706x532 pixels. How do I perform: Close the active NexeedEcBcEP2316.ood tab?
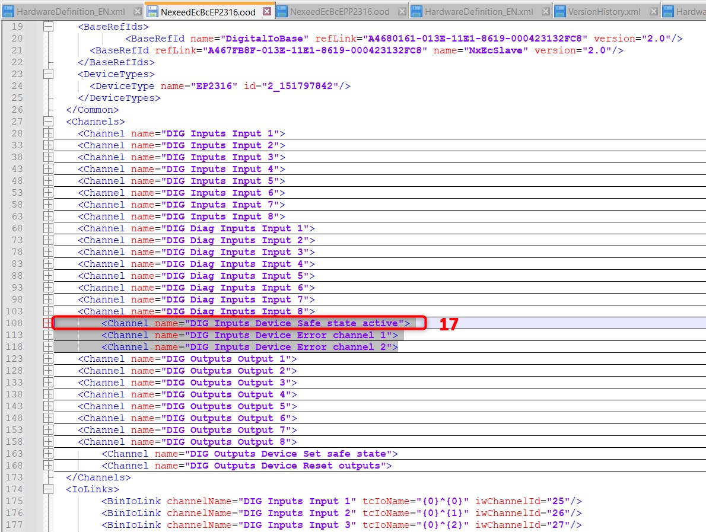pos(267,11)
